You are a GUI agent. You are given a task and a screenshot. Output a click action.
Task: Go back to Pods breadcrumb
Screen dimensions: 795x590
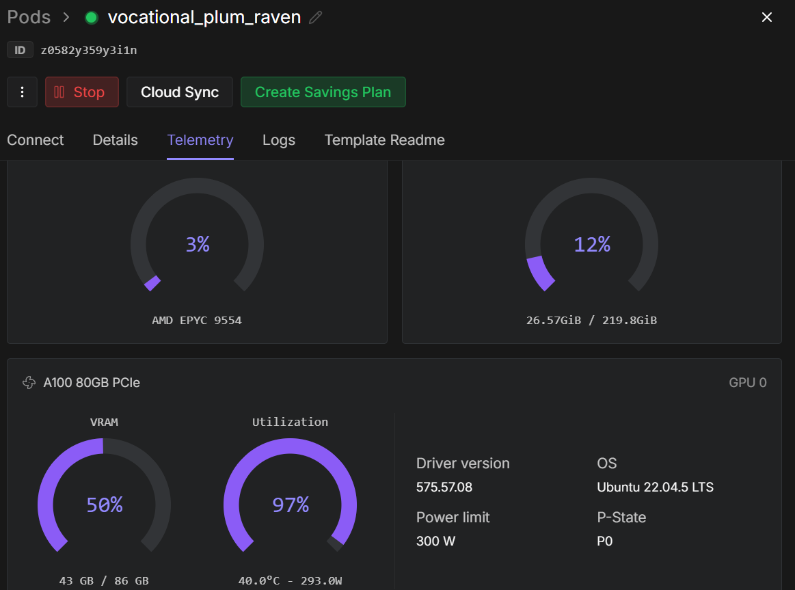pos(29,18)
